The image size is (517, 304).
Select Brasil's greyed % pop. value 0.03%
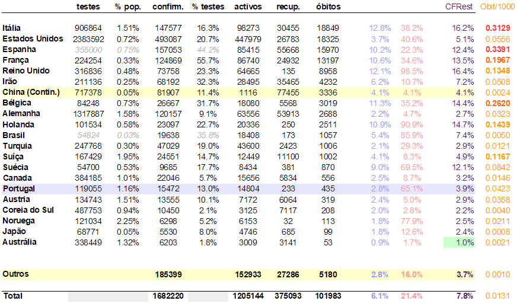point(128,135)
